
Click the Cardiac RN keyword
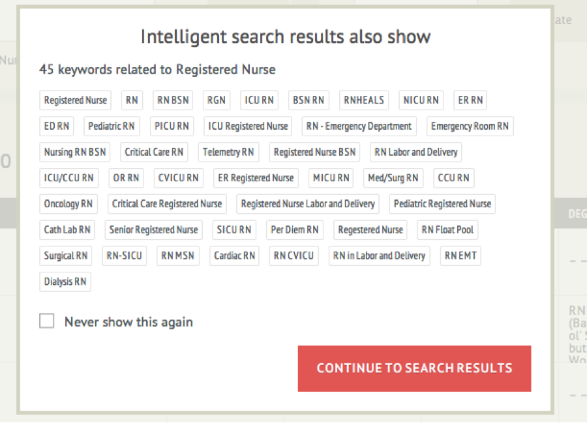pos(235,256)
